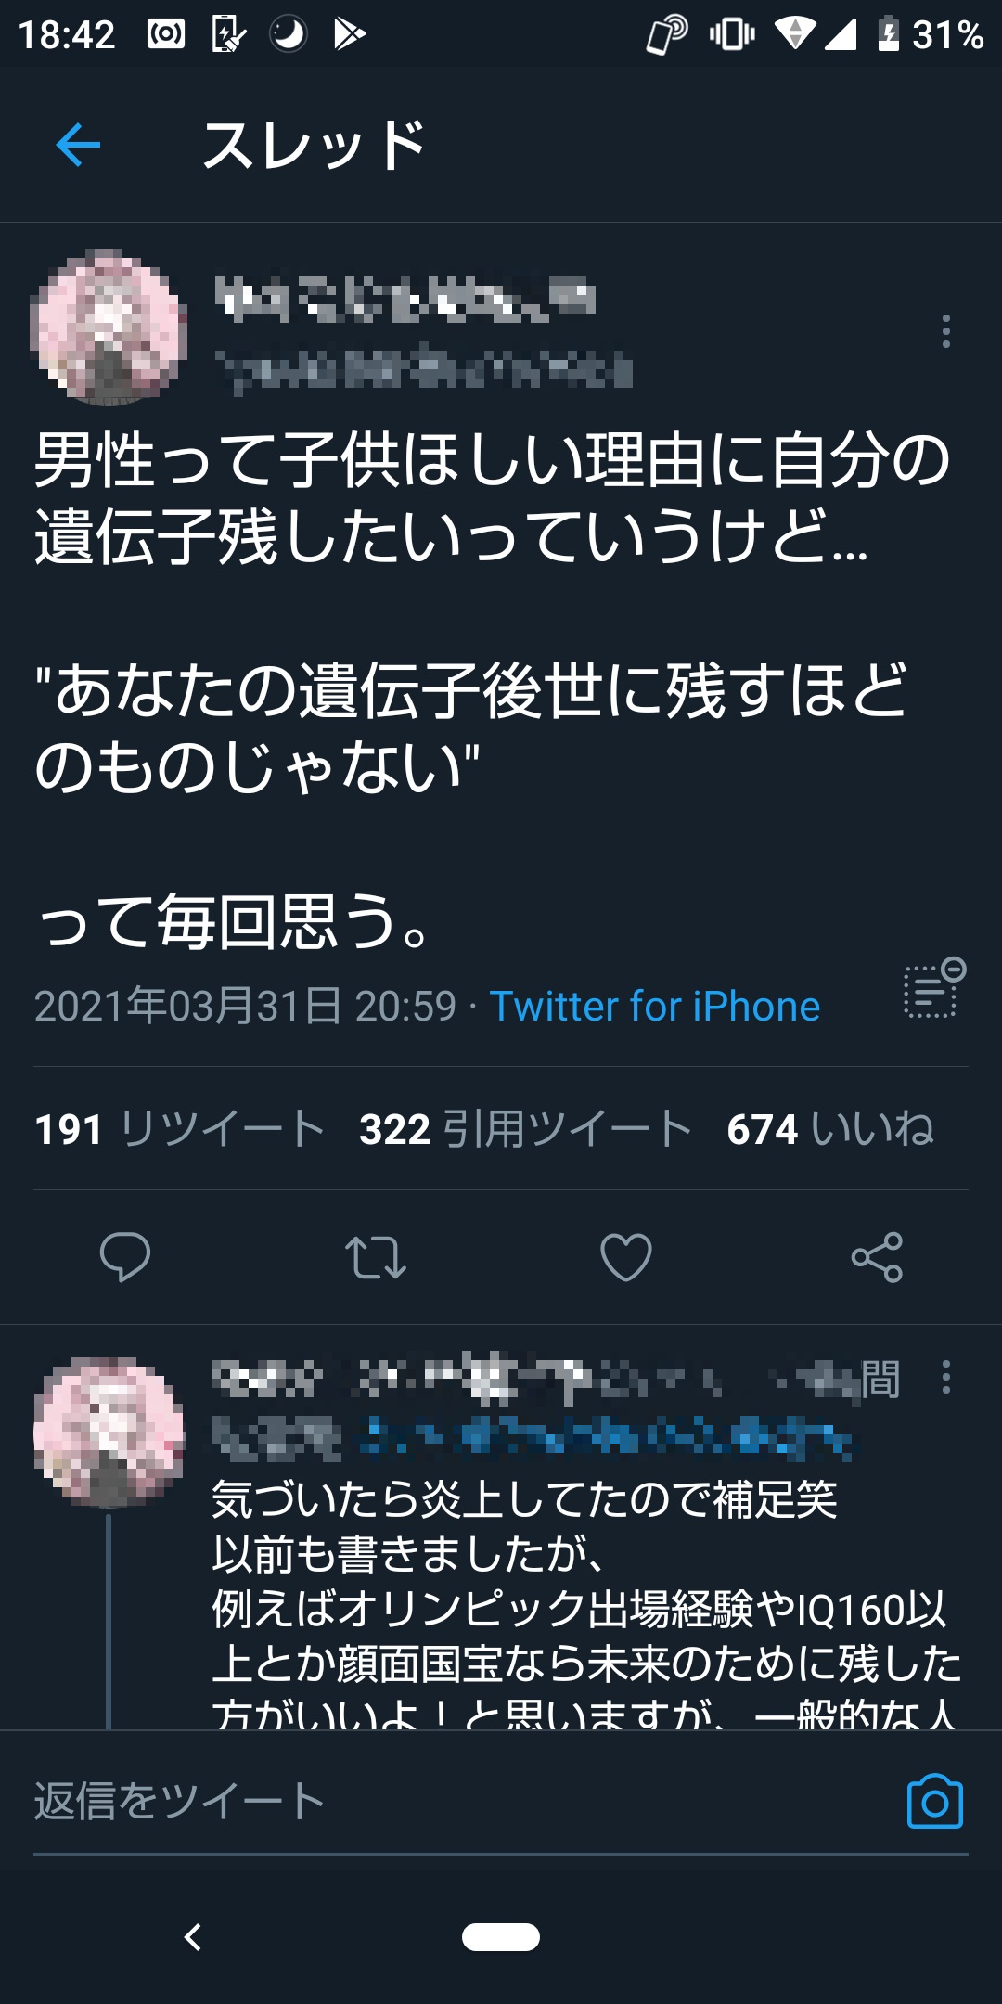Tap the hidden replies list icon
1002x2004 pixels.
934,988
